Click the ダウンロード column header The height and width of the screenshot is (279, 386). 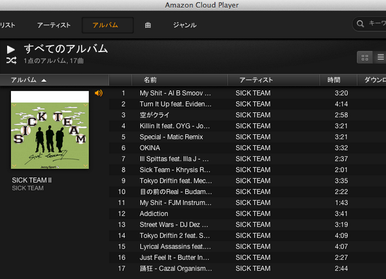pos(372,80)
